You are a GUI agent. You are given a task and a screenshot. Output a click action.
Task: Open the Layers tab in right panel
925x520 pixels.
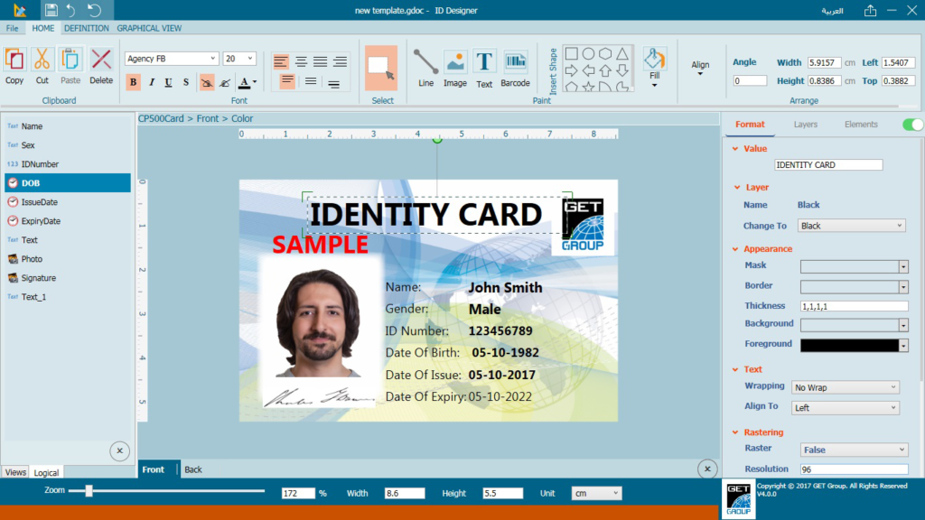pyautogui.click(x=806, y=125)
